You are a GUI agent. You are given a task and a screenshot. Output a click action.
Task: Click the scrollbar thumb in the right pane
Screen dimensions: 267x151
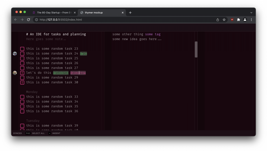point(196,49)
